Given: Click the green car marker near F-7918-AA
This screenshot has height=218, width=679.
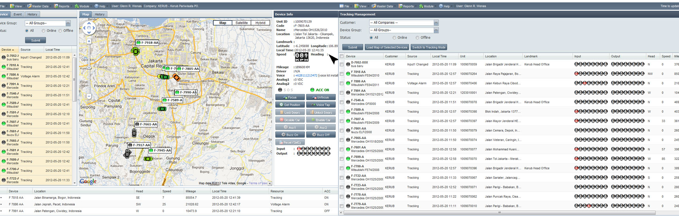Looking at the screenshot, I should [x=135, y=51].
